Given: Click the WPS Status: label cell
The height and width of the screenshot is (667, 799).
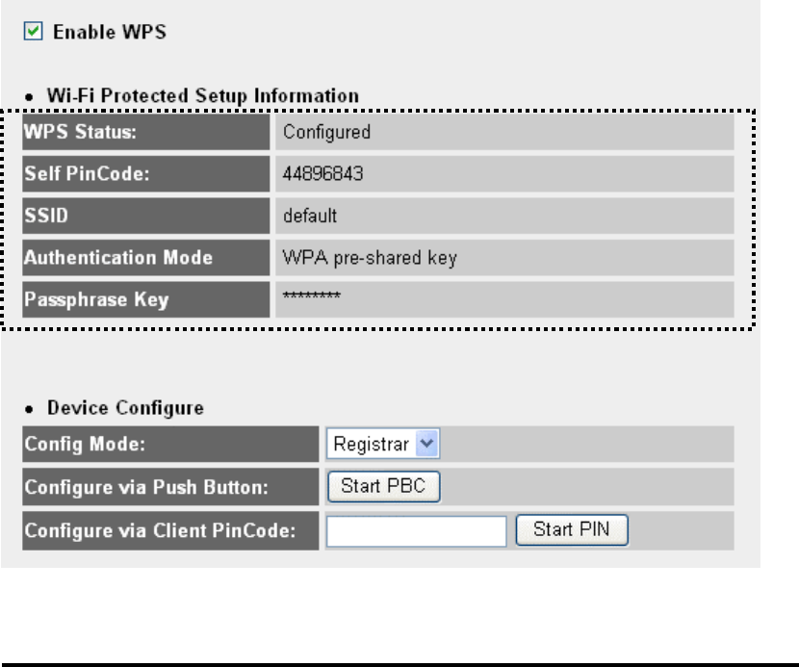Looking at the screenshot, I should point(145,132).
